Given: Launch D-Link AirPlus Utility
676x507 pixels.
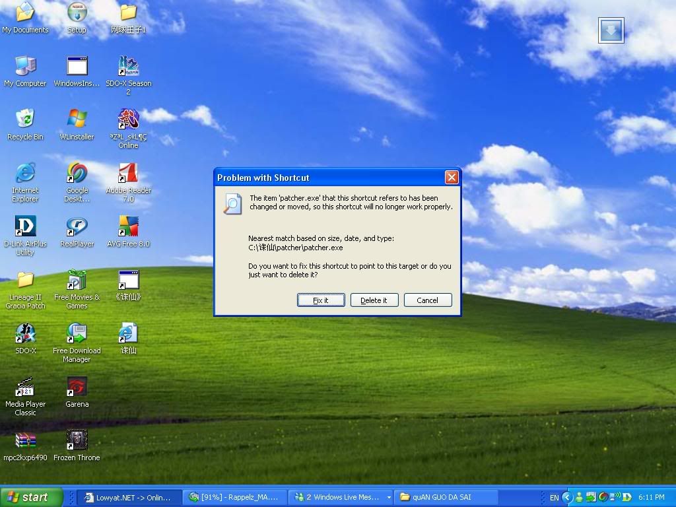Looking at the screenshot, I should (x=25, y=228).
